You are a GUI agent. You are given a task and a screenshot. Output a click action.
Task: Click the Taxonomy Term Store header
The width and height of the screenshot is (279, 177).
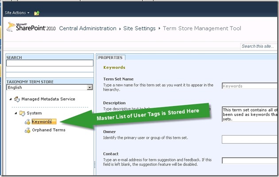[30, 82]
